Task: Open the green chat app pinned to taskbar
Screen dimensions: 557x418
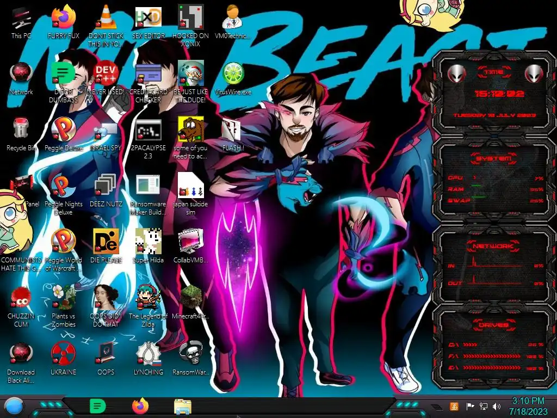Action: [97, 407]
